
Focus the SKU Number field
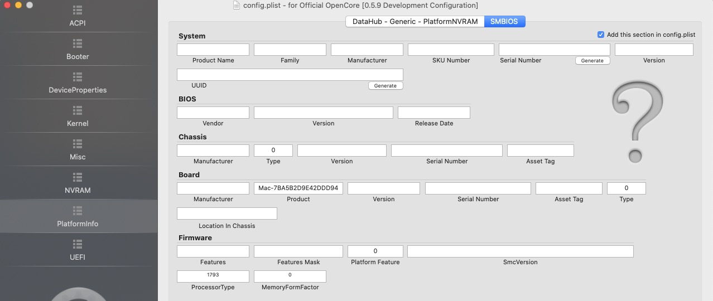(x=451, y=50)
